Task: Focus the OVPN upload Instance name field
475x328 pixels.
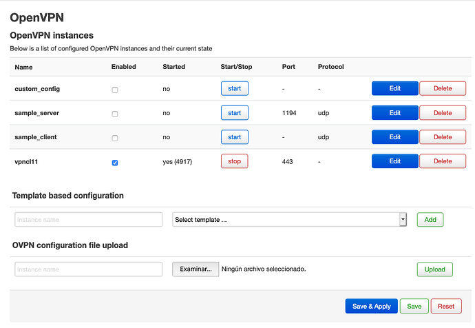Action: 88,269
